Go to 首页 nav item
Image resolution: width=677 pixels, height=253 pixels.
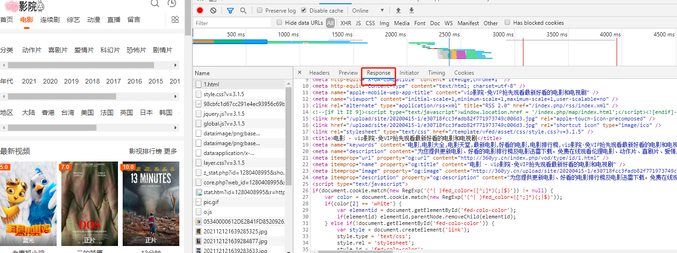tap(7, 20)
